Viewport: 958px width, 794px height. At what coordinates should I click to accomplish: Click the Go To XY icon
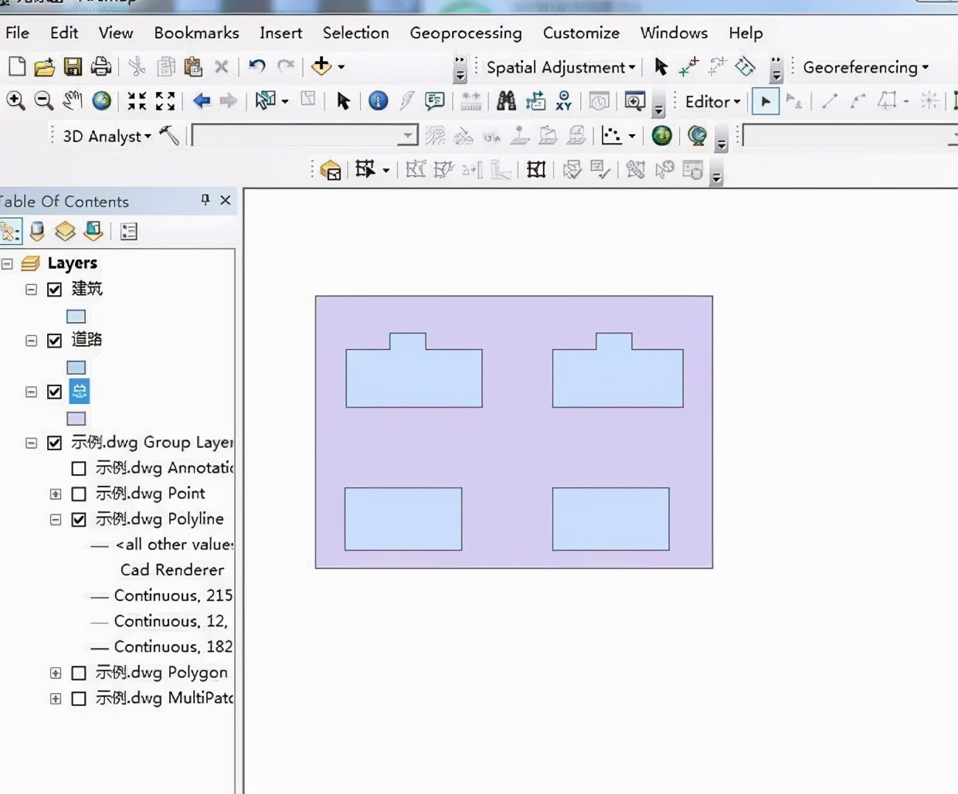point(564,101)
